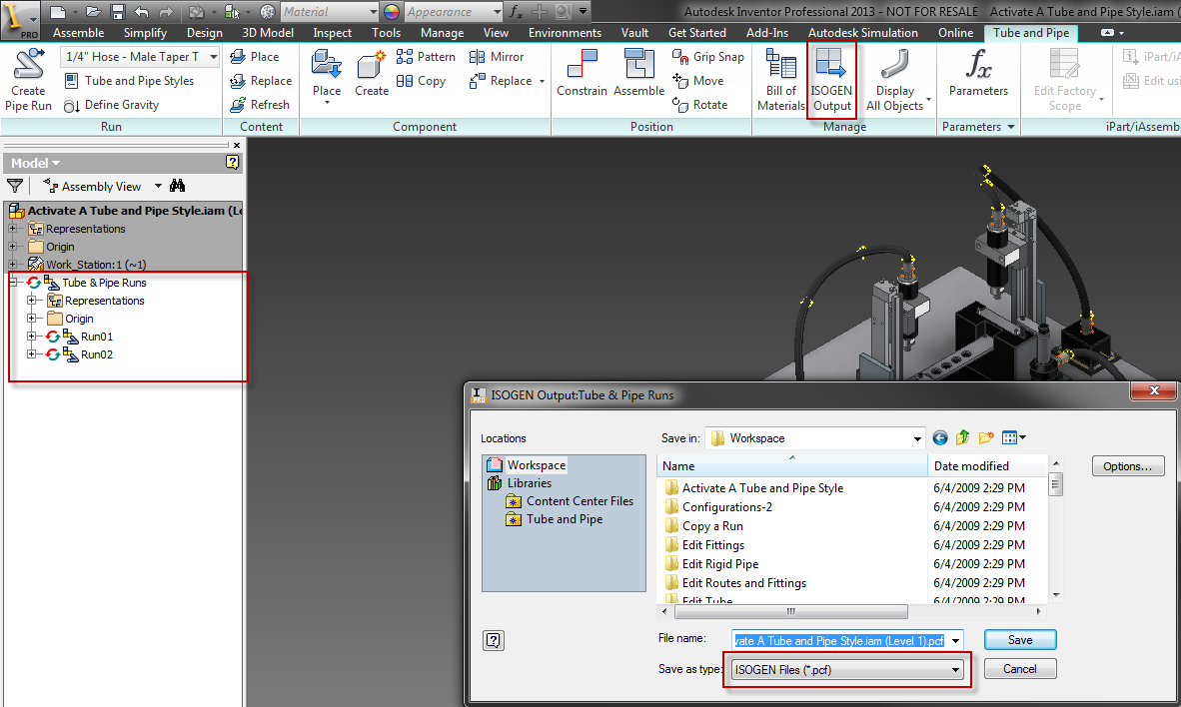This screenshot has height=707, width=1181.
Task: Switch to the 3D Model tab
Action: pos(268,32)
